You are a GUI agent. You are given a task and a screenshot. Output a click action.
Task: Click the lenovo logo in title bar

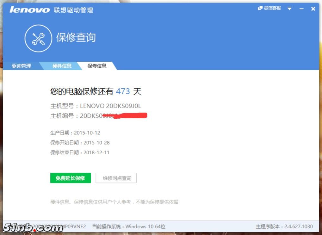pos(29,10)
